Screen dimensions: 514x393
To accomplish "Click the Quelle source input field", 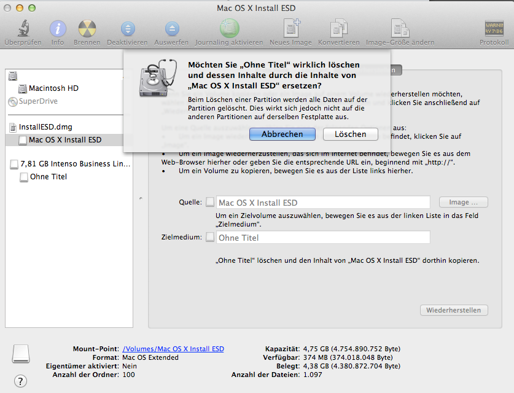I will click(323, 203).
